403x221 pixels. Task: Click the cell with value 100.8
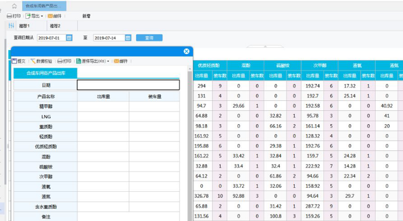point(275,216)
